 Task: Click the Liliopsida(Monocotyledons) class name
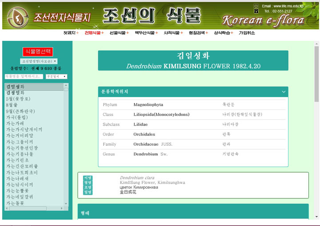(161, 115)
